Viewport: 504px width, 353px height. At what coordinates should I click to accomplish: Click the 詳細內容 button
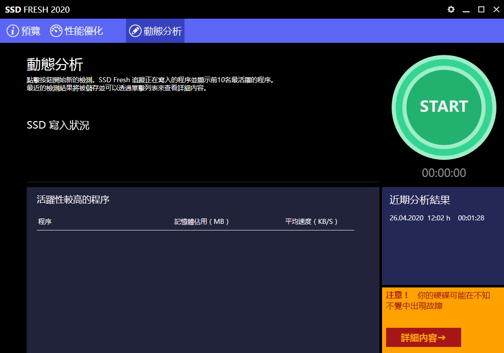[x=423, y=337]
